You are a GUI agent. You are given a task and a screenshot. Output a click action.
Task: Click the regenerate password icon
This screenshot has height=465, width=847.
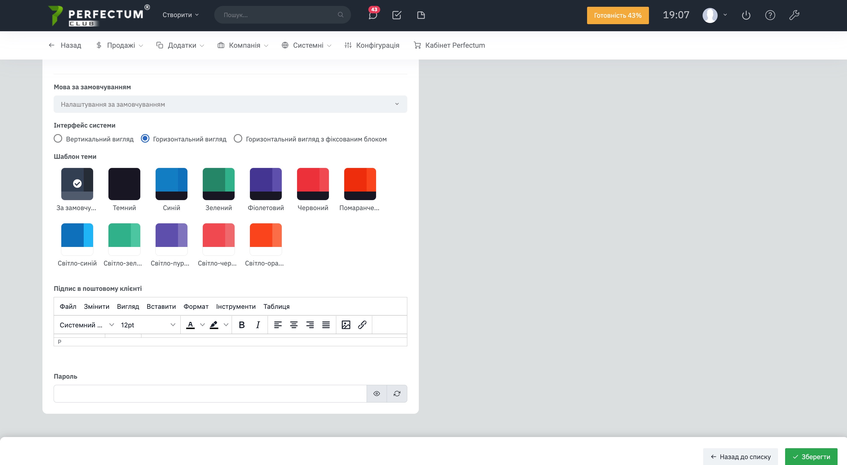pos(397,394)
